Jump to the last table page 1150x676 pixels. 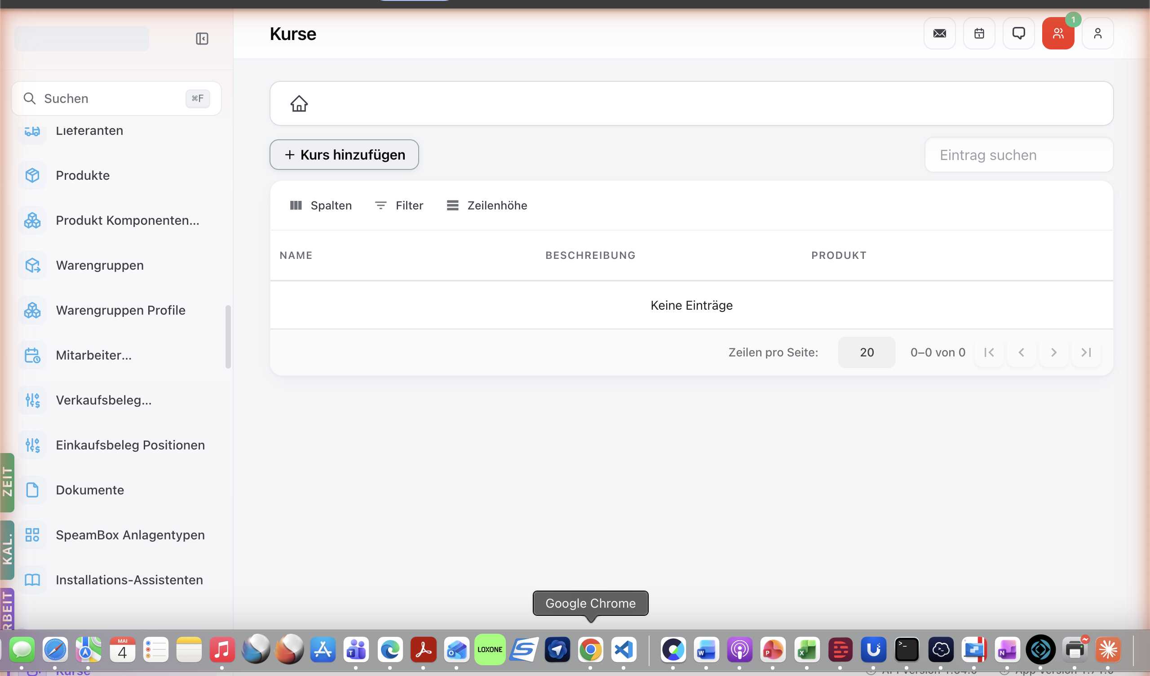(1086, 352)
